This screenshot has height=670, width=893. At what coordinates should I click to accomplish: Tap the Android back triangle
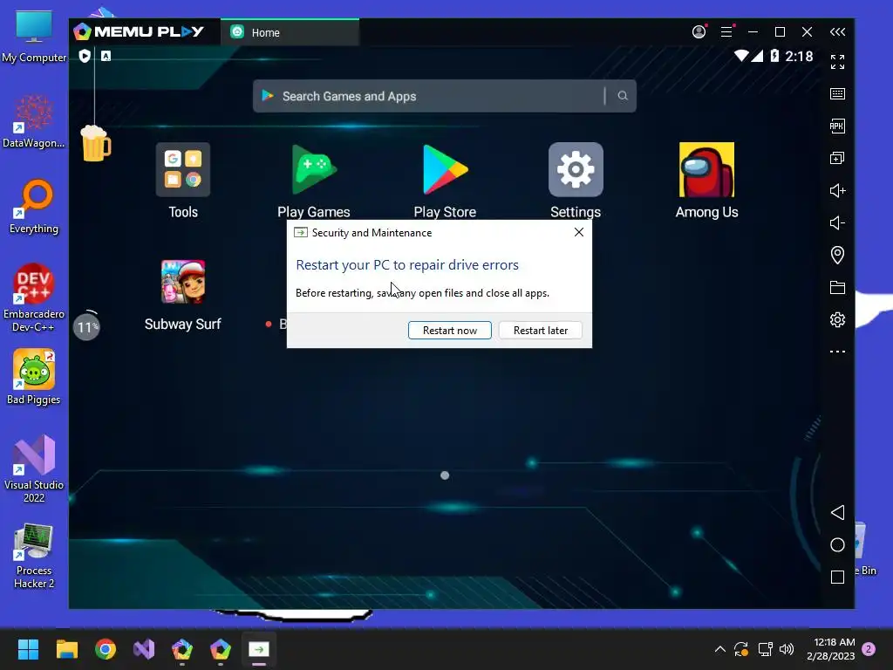(x=837, y=512)
